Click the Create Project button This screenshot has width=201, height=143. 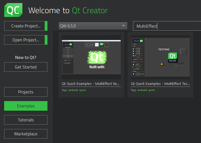(26, 26)
